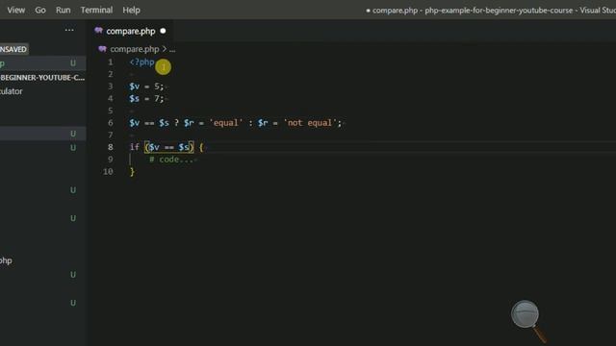
Task: Click the UNSAVED badge in Explorer
Action: click(13, 49)
